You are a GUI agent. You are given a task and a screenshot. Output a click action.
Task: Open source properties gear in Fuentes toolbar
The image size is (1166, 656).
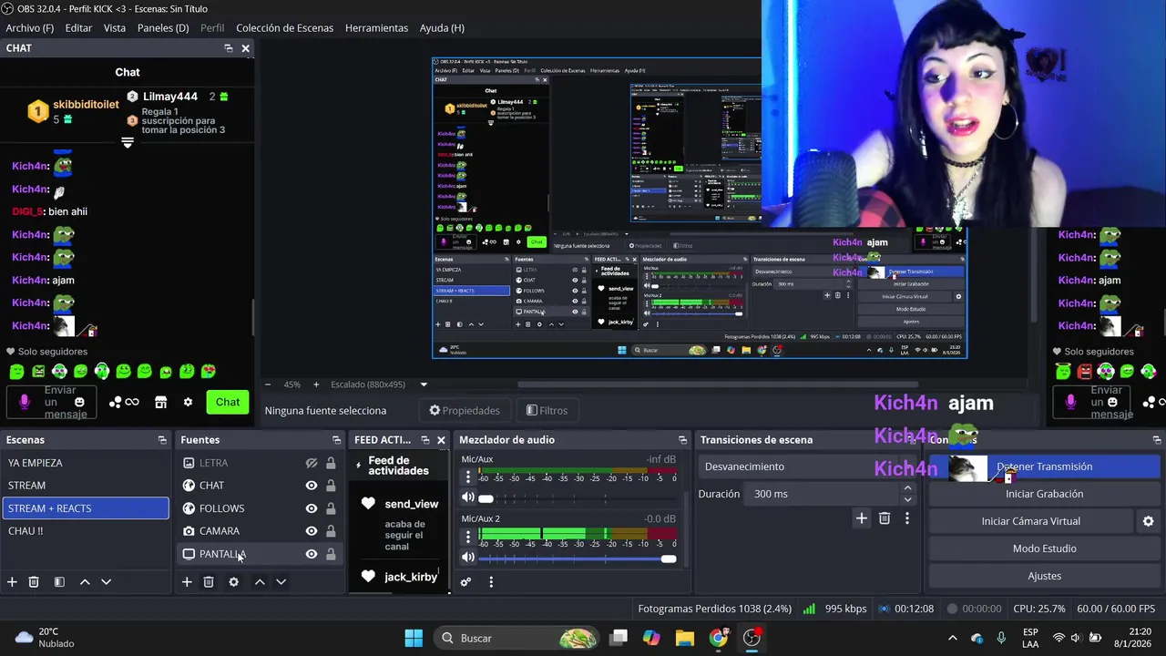234,581
